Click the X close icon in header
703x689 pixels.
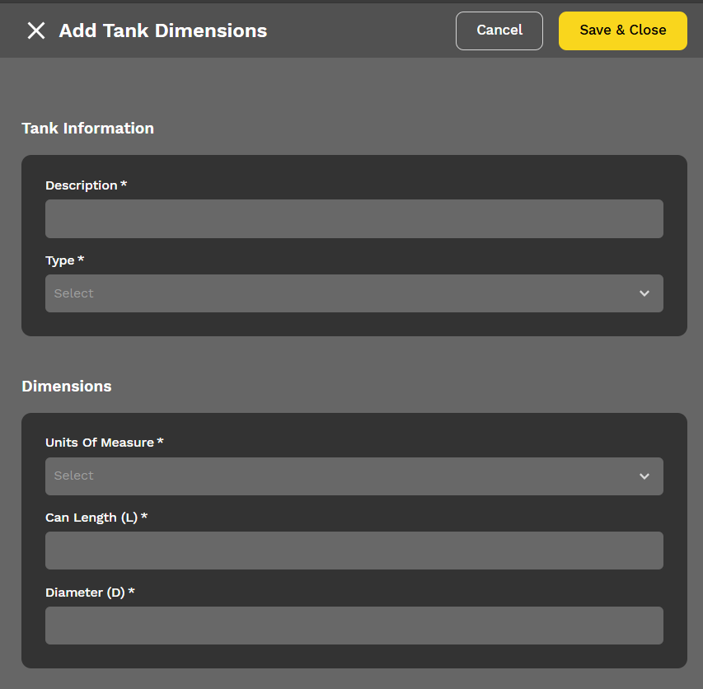tap(36, 30)
